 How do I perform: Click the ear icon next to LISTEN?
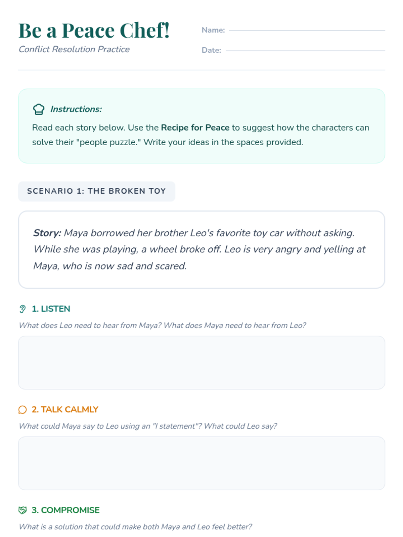click(x=23, y=309)
